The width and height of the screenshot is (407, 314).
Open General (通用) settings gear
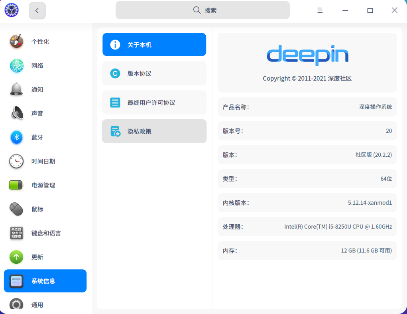coord(16,305)
